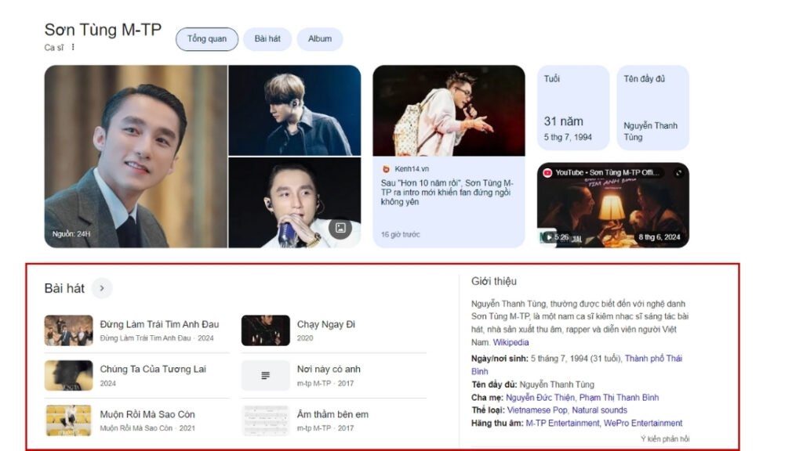Screen dimensions: 803x451
Task: Click the image gallery icon on photo
Action: coord(340,228)
